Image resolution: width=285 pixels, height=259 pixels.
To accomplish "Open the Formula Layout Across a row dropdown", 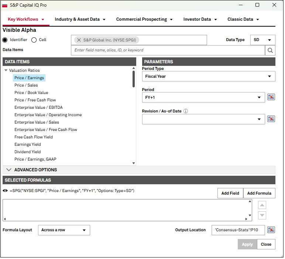I will [x=64, y=231].
